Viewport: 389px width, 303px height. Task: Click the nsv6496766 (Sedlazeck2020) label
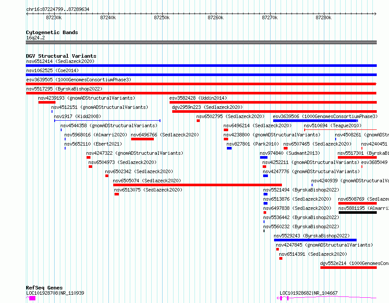click(165, 135)
